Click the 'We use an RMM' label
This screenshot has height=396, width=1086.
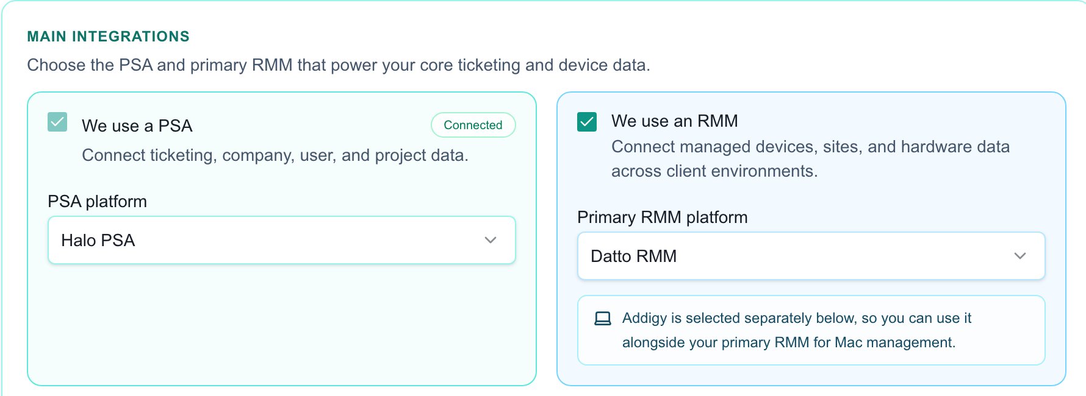tap(675, 121)
